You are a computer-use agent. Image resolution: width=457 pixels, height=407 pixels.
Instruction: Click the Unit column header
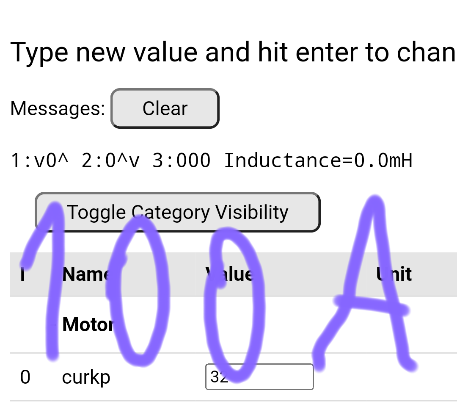point(394,274)
